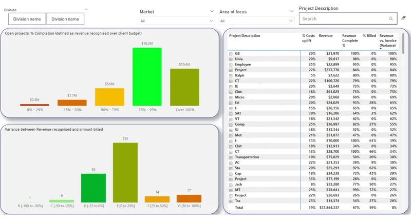Sort by Revenue vs. Invoice (Variance) header
411x223 pixels.
[x=388, y=40]
